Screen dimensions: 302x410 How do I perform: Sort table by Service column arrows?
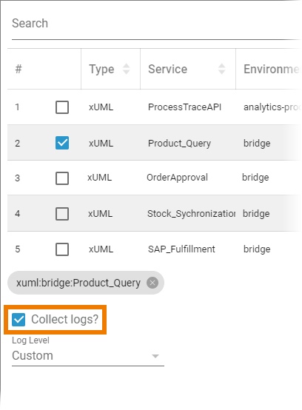tap(222, 69)
